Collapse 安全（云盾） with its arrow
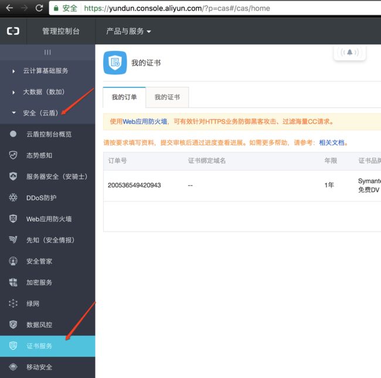The image size is (381, 378). coord(14,113)
